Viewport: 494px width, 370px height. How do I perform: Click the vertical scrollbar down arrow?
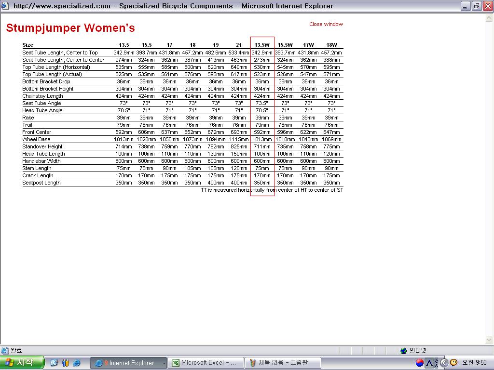point(489,340)
